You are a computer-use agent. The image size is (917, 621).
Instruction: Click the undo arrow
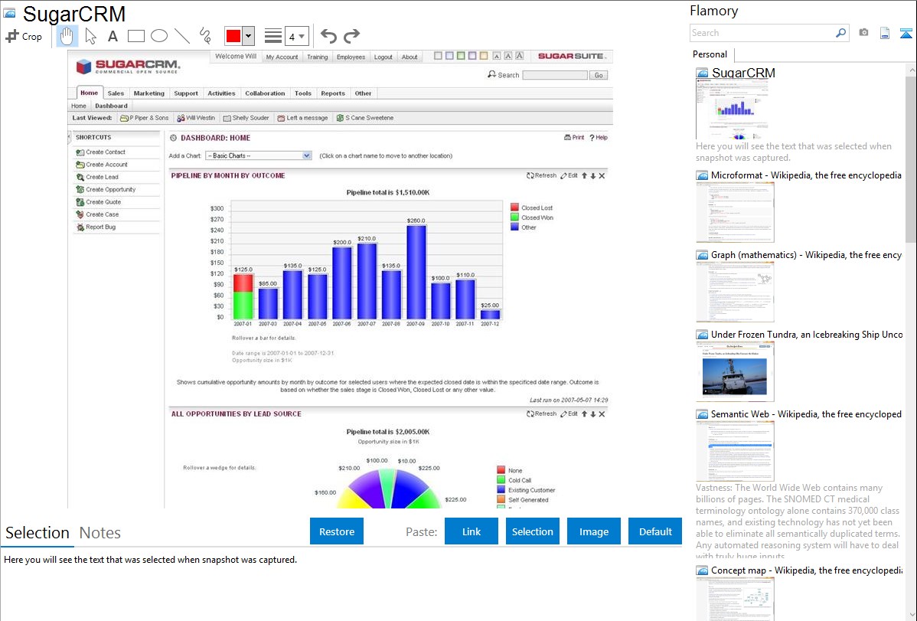click(x=328, y=36)
